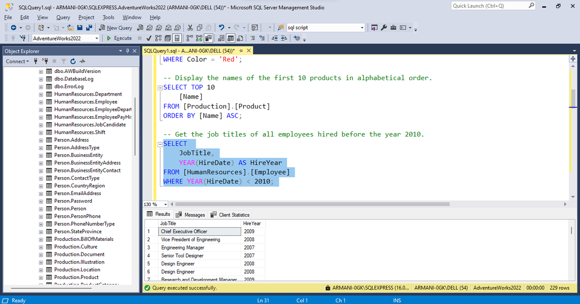
Task: Click in the Quick Launch search field
Action: (488, 6)
